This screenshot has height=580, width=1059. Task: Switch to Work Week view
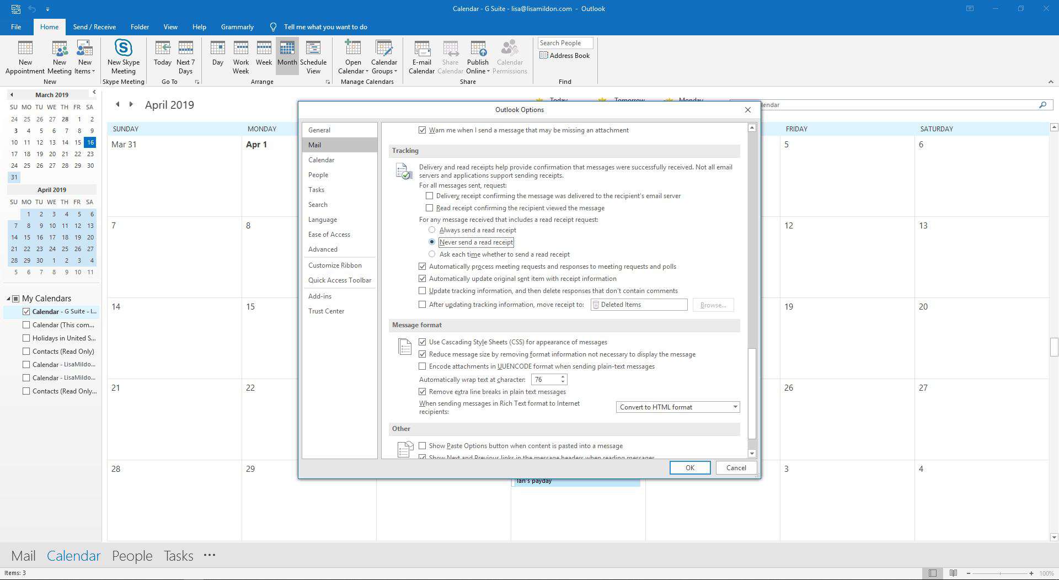[x=241, y=57]
